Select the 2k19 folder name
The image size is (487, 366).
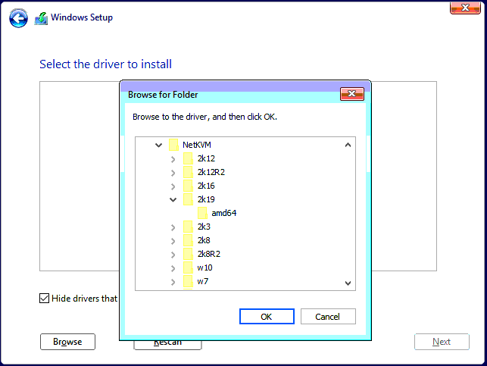pos(206,199)
